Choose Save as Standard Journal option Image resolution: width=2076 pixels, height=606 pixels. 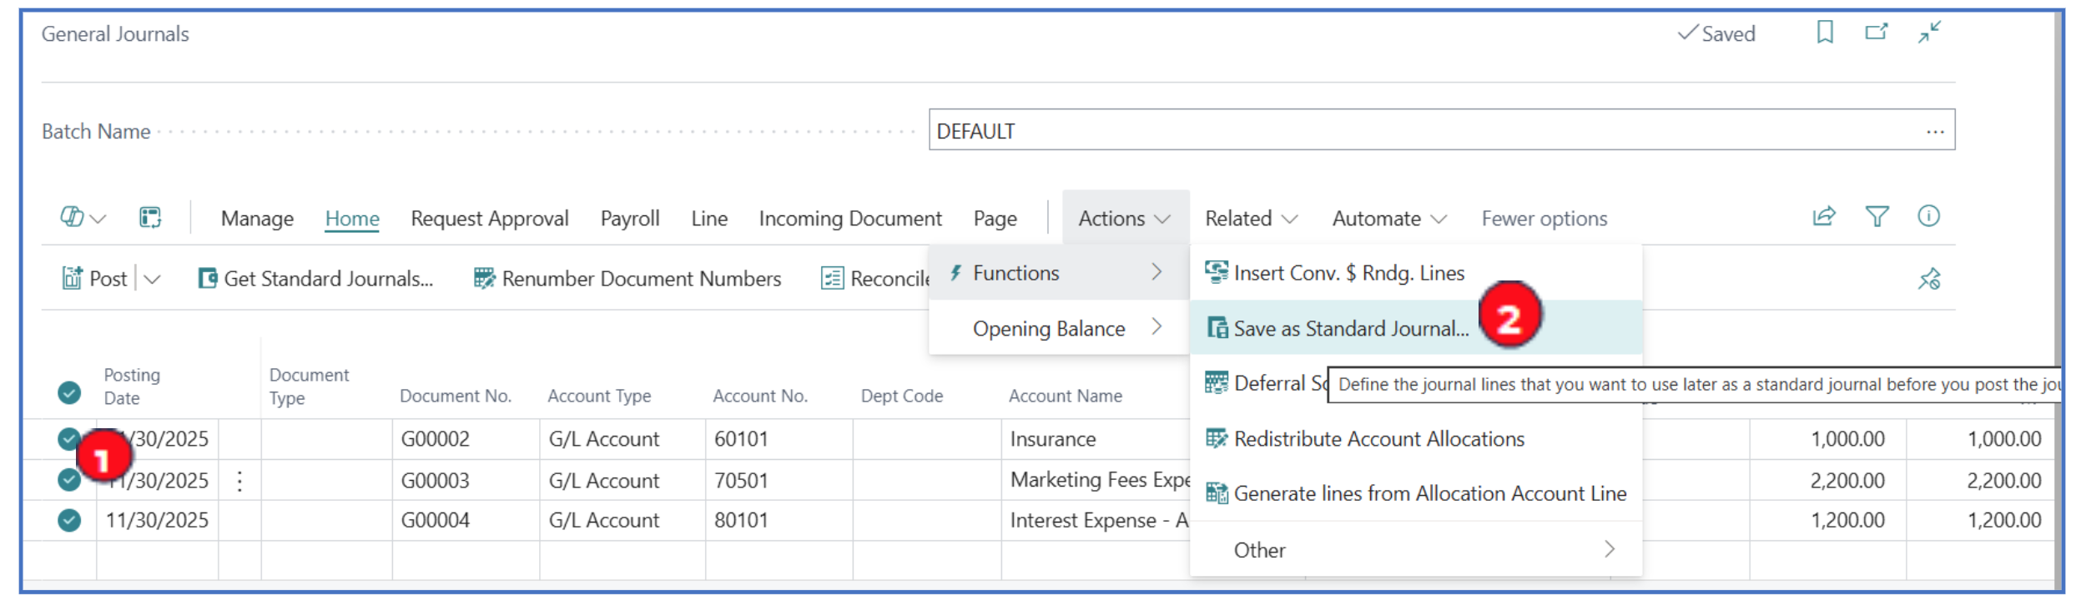1350,329
